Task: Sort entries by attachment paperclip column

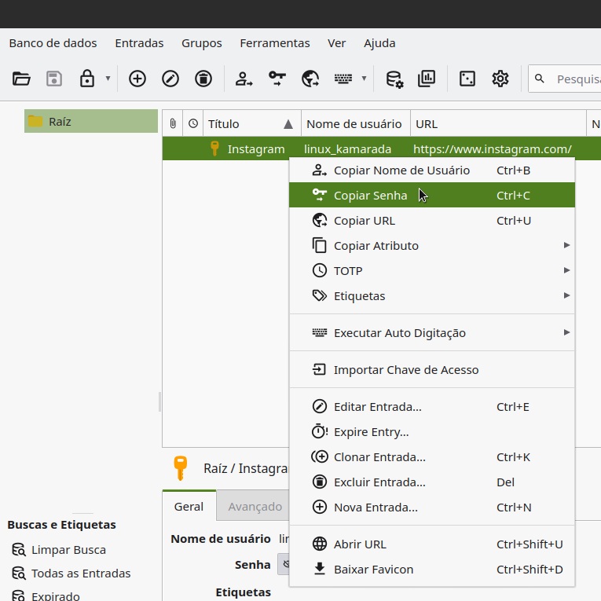Action: 173,123
